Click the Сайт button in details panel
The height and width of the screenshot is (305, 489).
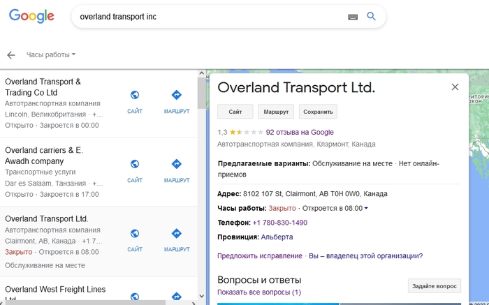[x=235, y=112]
